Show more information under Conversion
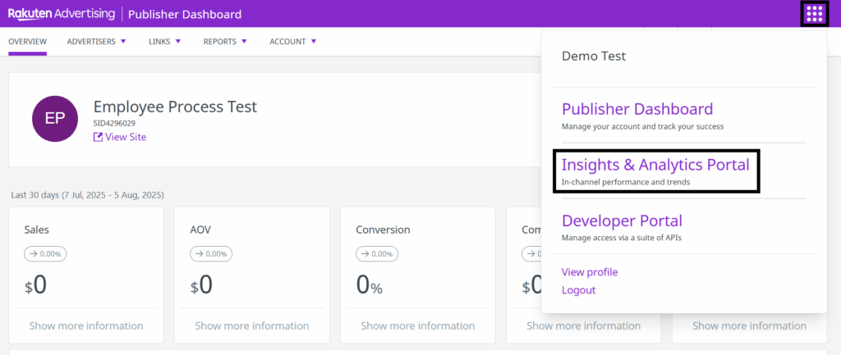 418,325
